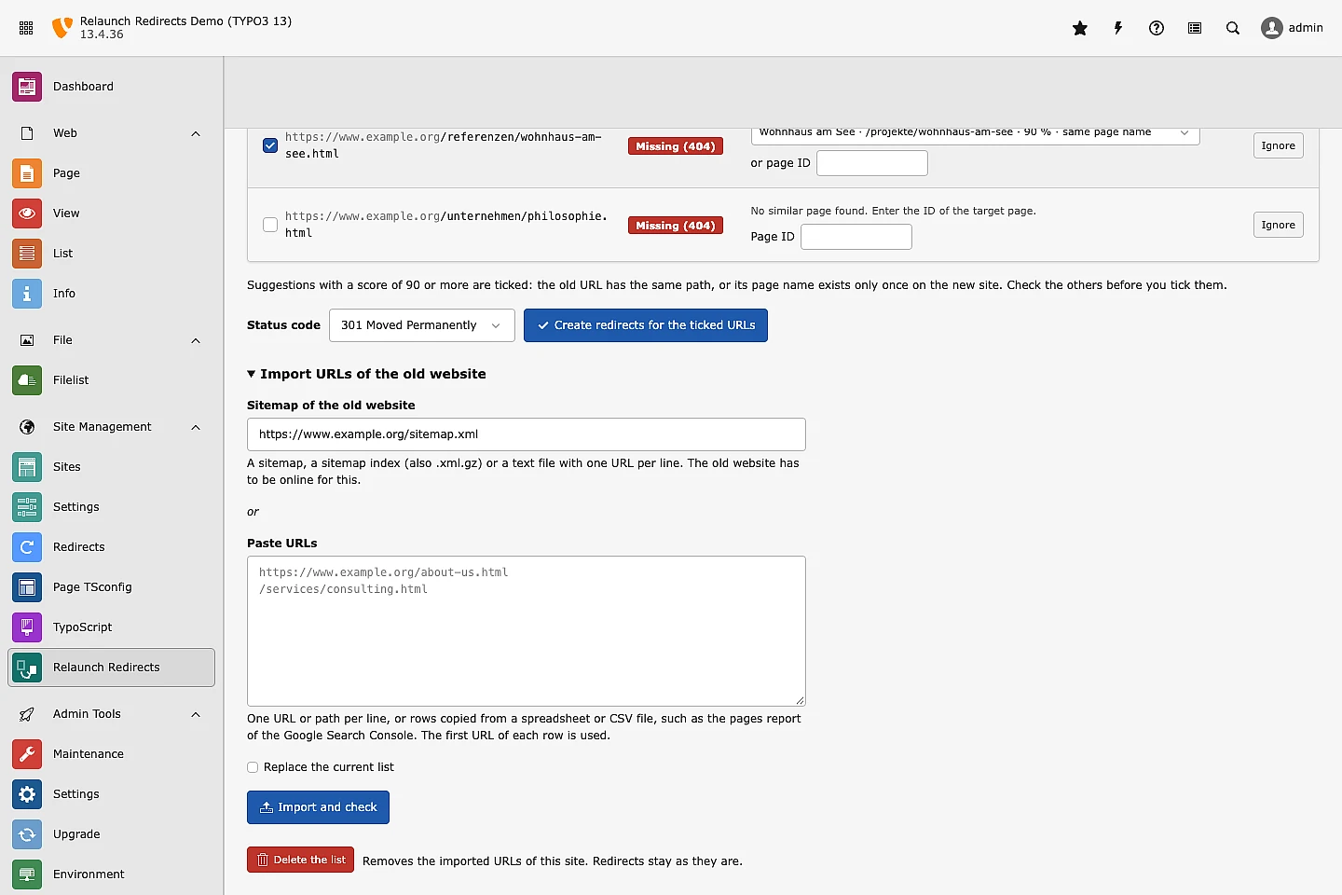Open the Filelist module
Screen dimensions: 1342x895
point(112,380)
